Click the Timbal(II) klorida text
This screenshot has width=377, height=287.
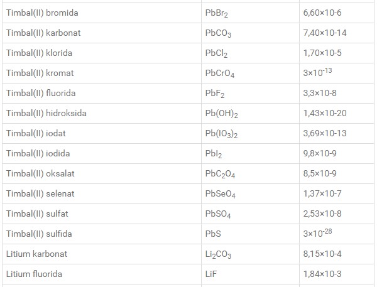[x=39, y=53]
